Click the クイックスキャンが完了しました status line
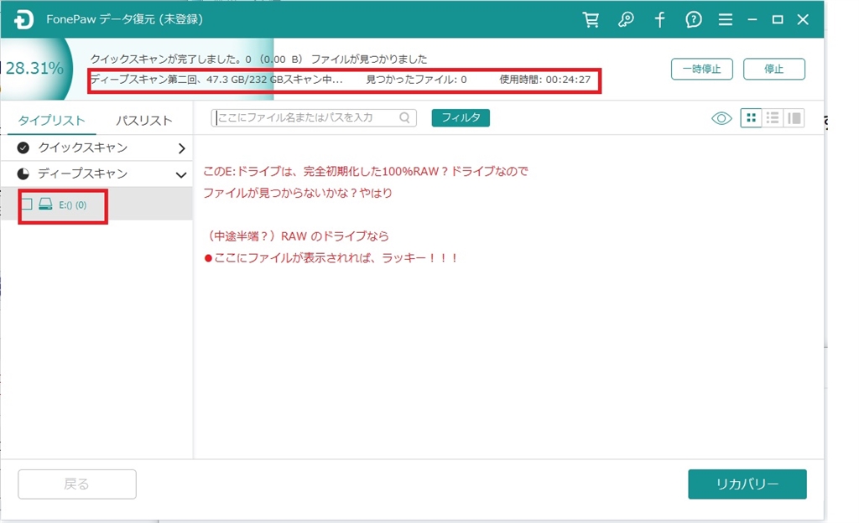859x523 pixels. [258, 59]
